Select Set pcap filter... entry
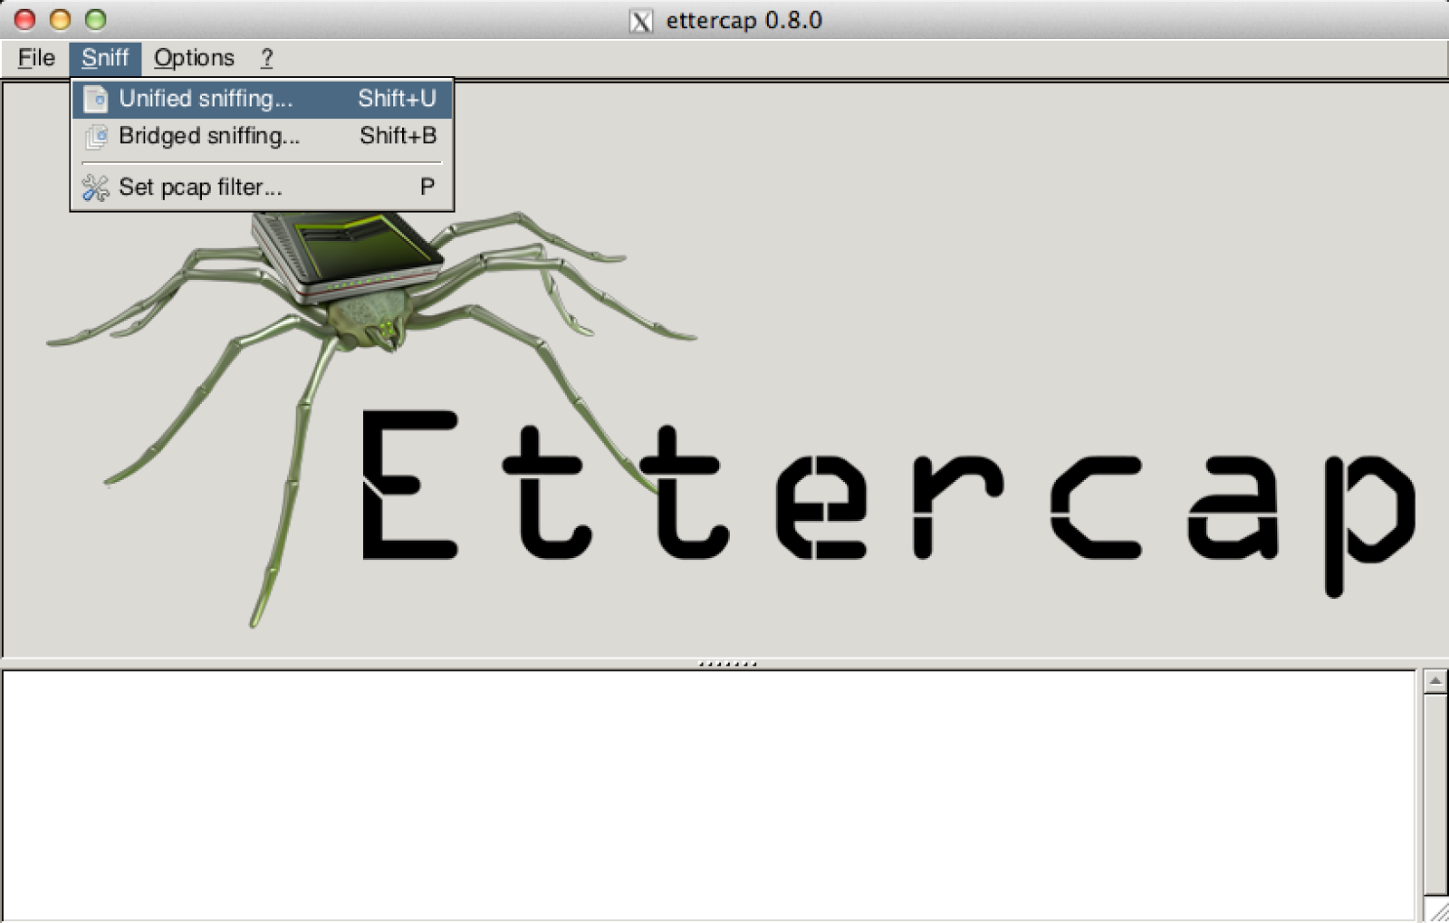1449x923 pixels. coord(262,187)
